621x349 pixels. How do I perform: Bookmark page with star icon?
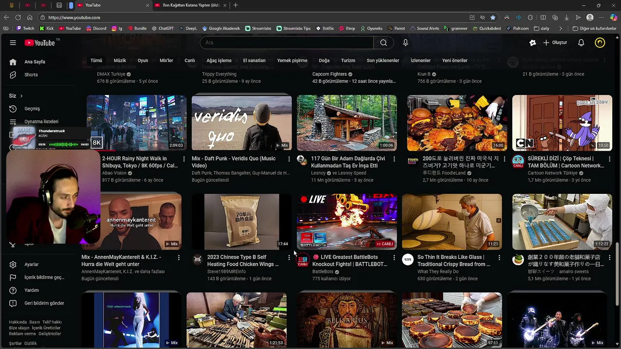(493, 17)
